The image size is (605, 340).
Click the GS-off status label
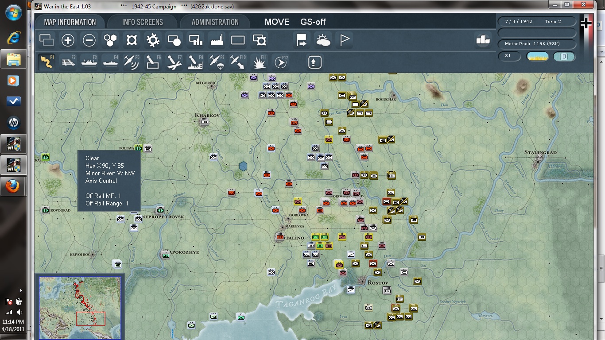click(313, 22)
